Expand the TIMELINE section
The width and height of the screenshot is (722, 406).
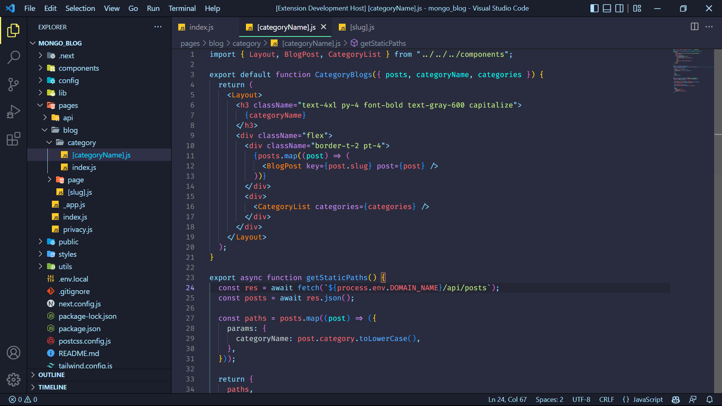(x=52, y=387)
